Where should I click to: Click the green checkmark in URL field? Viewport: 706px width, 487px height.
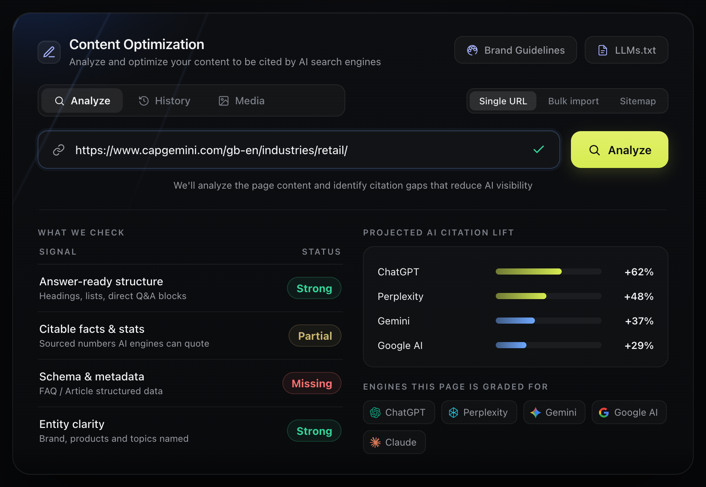click(539, 150)
